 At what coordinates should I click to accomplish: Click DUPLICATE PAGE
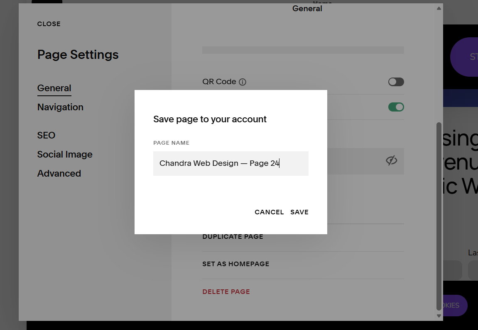[x=233, y=236]
